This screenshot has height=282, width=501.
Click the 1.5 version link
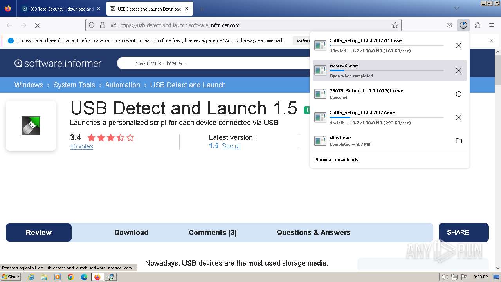[x=214, y=146]
